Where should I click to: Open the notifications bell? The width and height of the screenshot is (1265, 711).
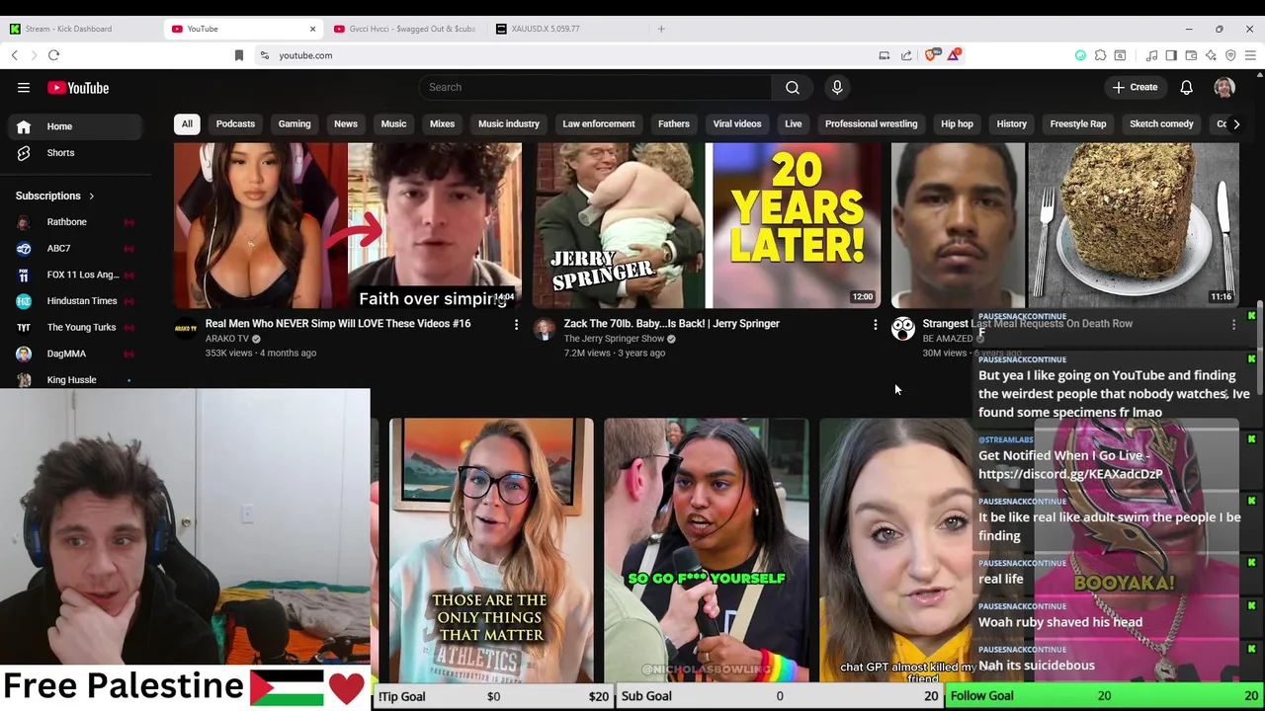coord(1186,87)
